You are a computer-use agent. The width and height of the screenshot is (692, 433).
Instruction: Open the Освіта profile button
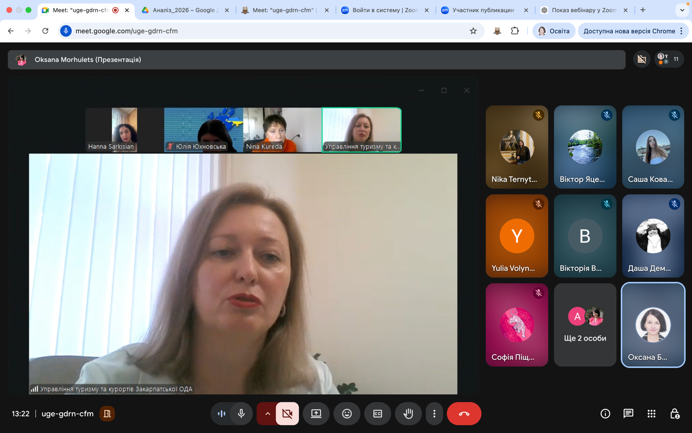(x=554, y=31)
